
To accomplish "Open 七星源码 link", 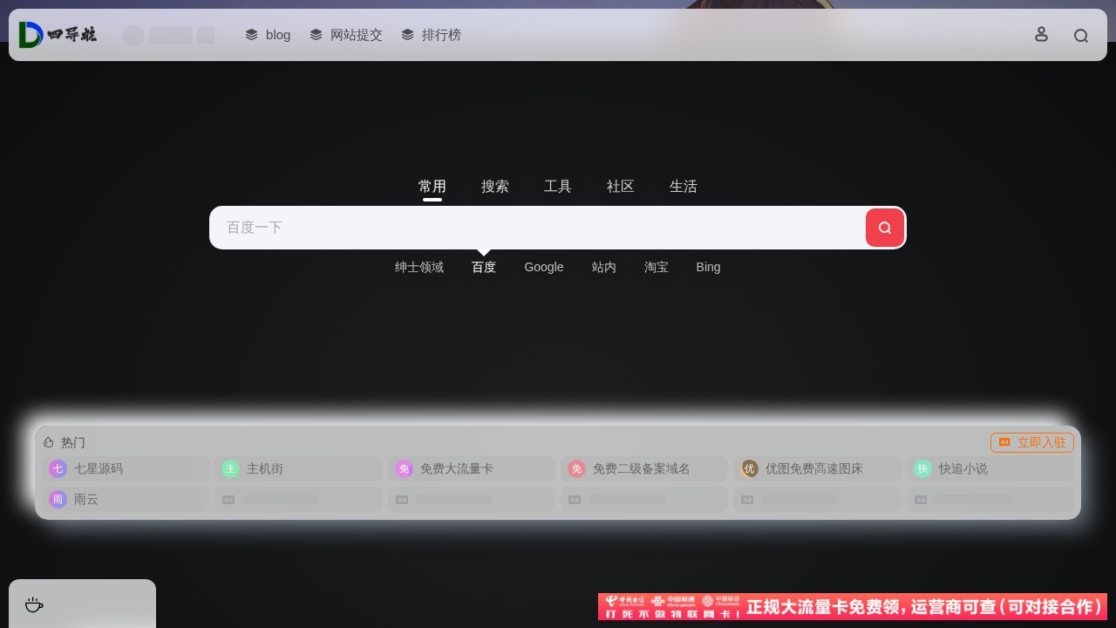I will point(126,468).
